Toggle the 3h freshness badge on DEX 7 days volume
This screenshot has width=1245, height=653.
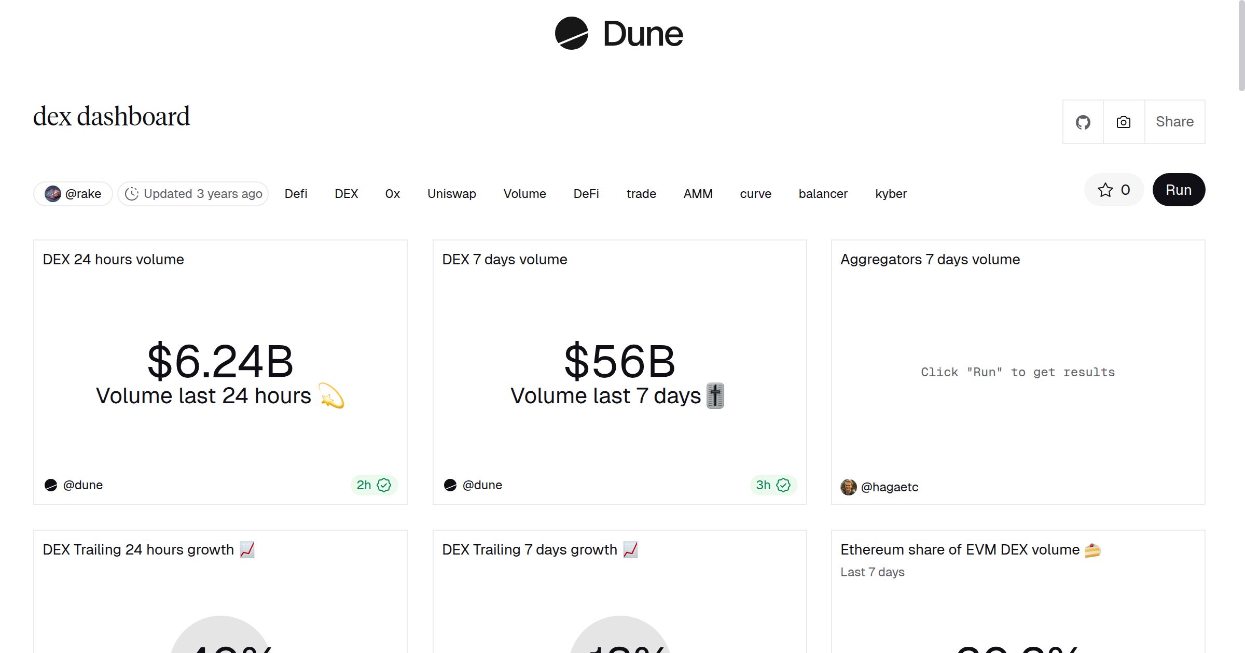tap(773, 485)
